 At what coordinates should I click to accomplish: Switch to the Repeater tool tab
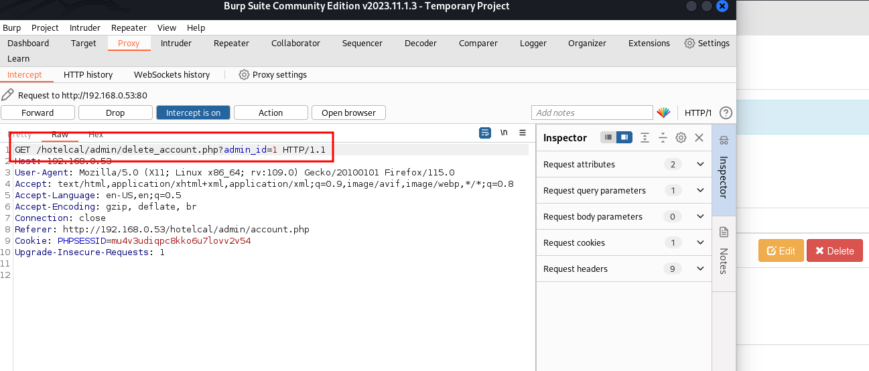pos(231,43)
